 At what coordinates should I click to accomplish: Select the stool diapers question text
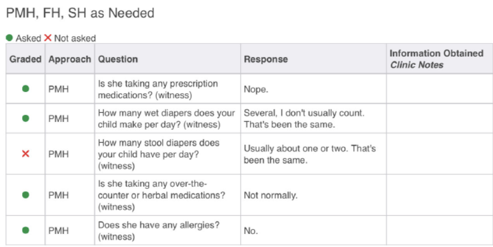tap(159, 154)
